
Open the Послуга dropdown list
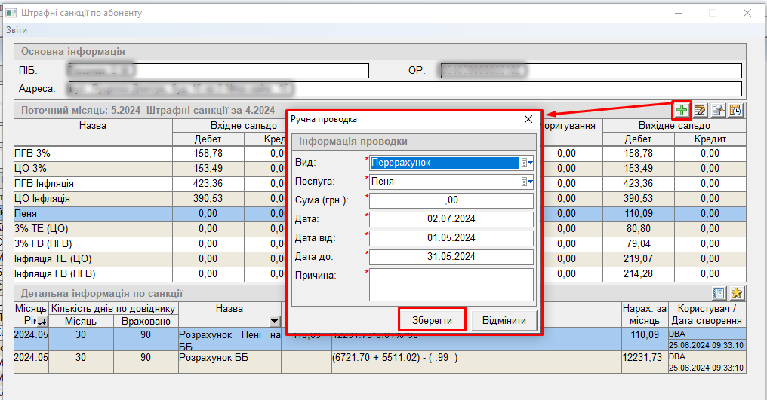(x=526, y=182)
